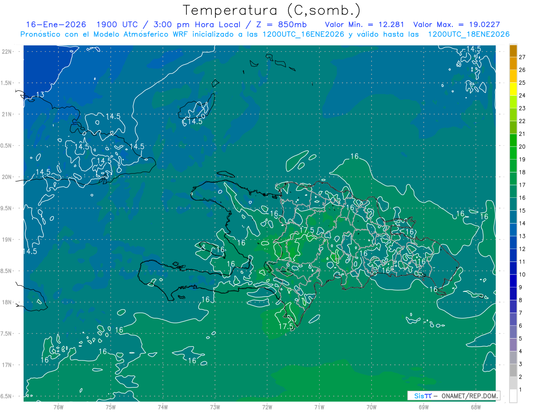Click the 16 contour label north of Dominican Republic
Viewport: 534px width, 413px height.
354,156
